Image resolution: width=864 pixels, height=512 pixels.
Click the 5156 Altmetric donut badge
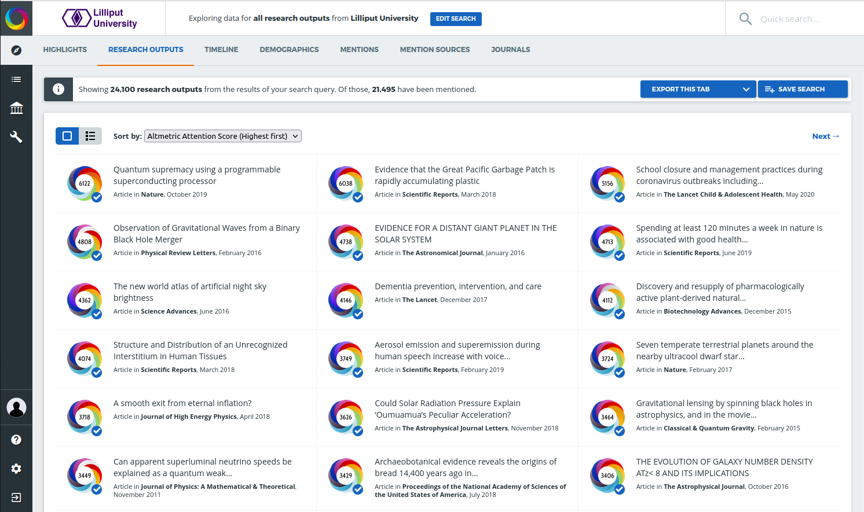(x=607, y=183)
